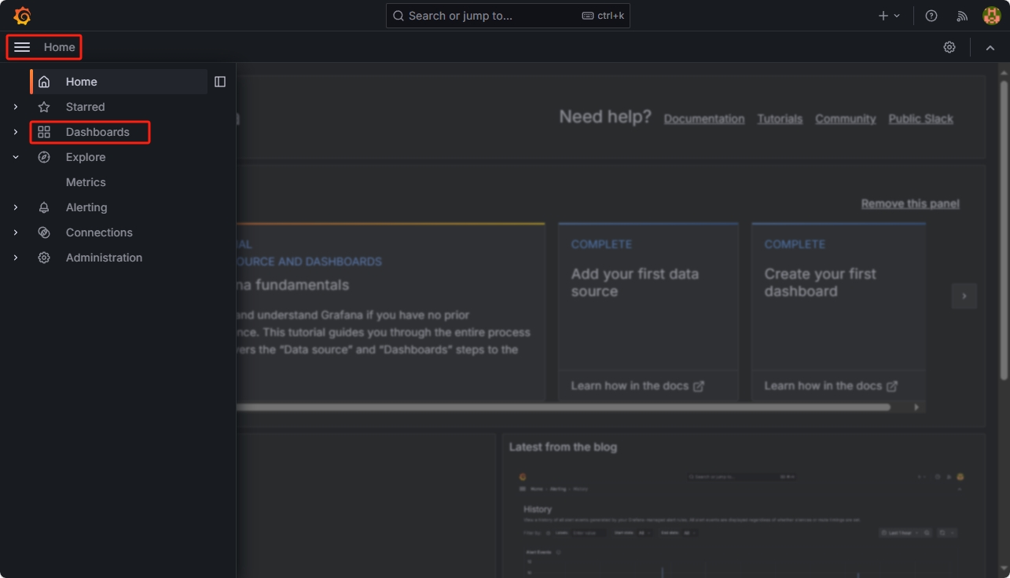
Task: Click the Alerting bell icon
Action: point(44,207)
